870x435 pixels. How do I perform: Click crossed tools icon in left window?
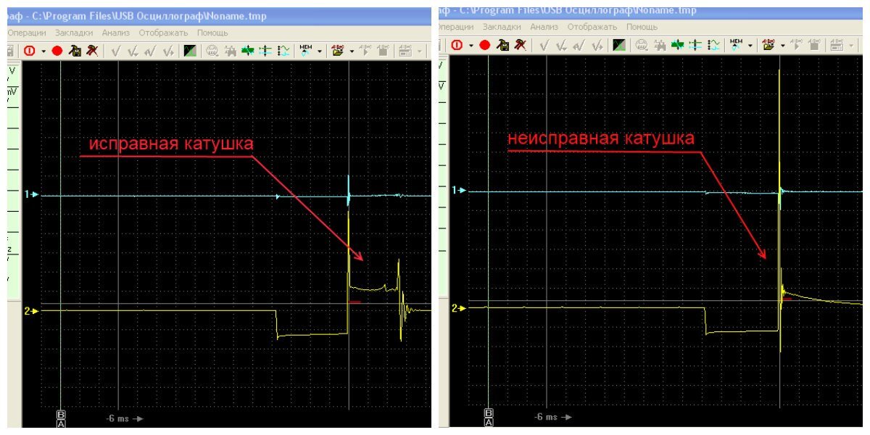click(x=92, y=51)
